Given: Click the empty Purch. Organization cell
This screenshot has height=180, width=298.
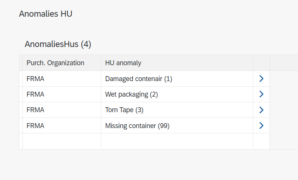Looking at the screenshot, I should tap(62, 141).
